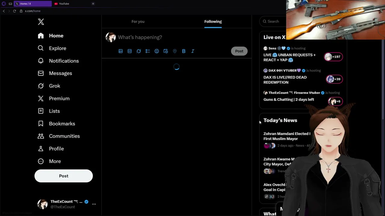
Task: Click the Senz host name
Action: point(272,48)
